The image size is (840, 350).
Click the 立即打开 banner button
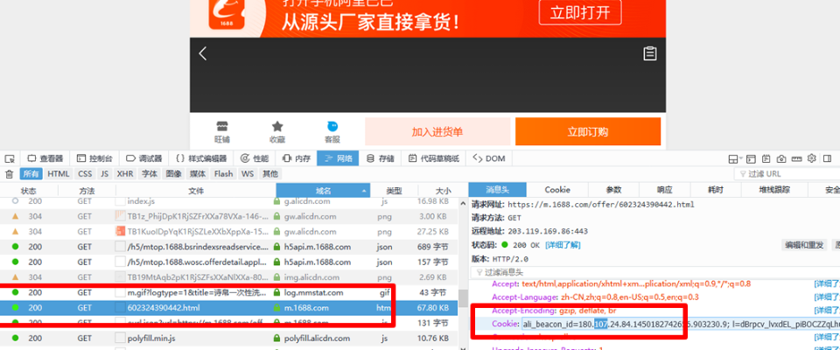pyautogui.click(x=580, y=11)
